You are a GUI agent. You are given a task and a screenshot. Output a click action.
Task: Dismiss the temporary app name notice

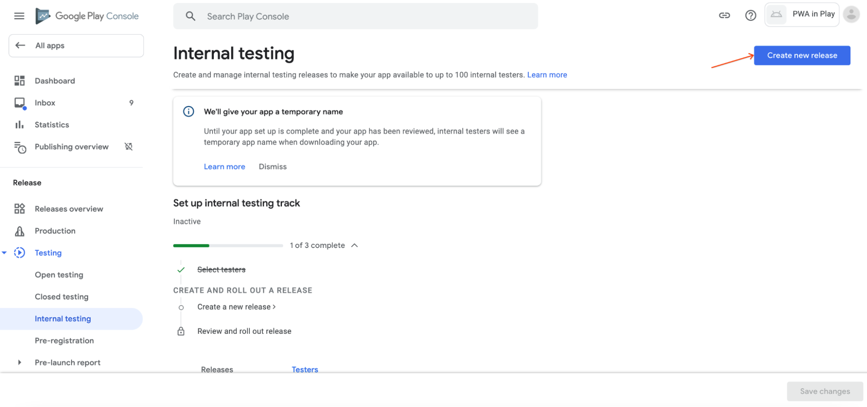coord(272,166)
